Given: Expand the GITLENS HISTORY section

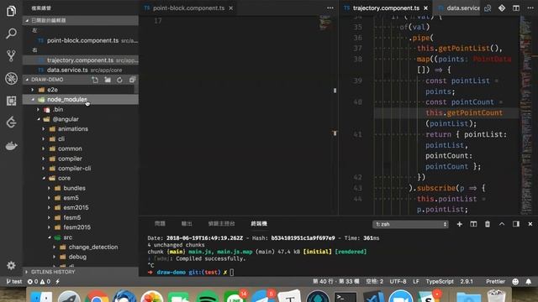Looking at the screenshot, I should point(81,272).
